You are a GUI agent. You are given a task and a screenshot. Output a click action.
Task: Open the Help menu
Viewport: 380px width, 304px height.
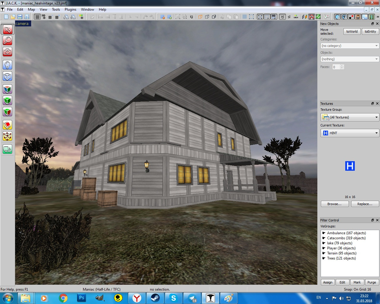(102, 9)
